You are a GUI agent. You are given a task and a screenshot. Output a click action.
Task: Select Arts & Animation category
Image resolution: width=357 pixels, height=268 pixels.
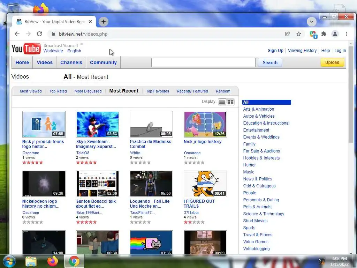259,109
